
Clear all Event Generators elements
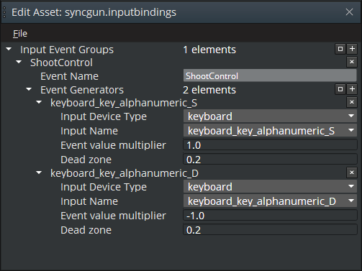tap(340, 89)
